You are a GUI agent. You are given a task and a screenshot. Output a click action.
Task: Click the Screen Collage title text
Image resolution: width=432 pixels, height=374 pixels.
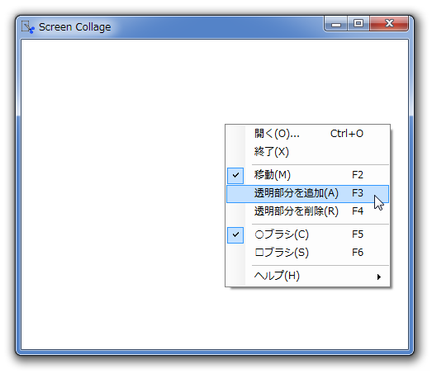(74, 27)
